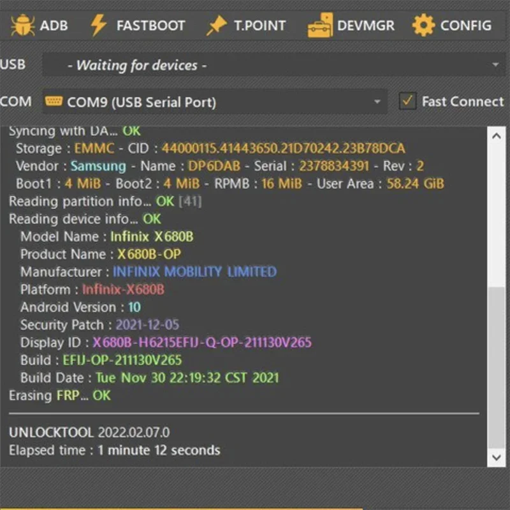
Task: Click the Security Patch value 2021-12-05
Action: [147, 324]
